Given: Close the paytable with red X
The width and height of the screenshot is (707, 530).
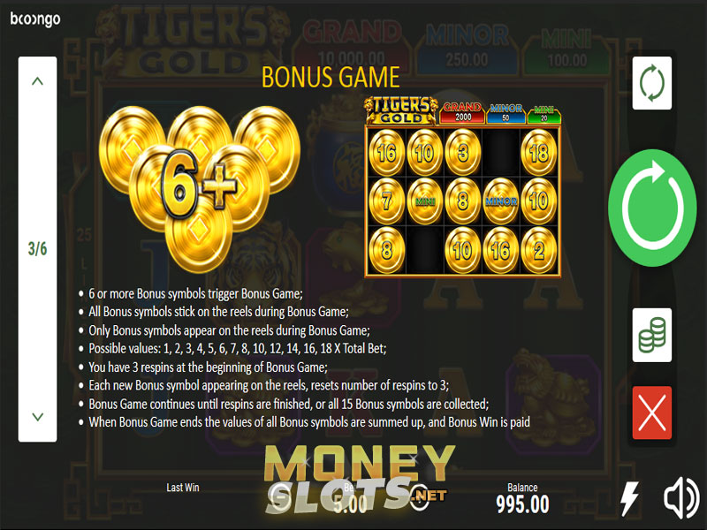Looking at the screenshot, I should (x=652, y=413).
